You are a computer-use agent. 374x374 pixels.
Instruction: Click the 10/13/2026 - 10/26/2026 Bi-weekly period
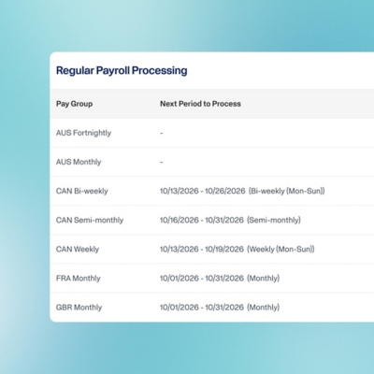click(x=242, y=191)
